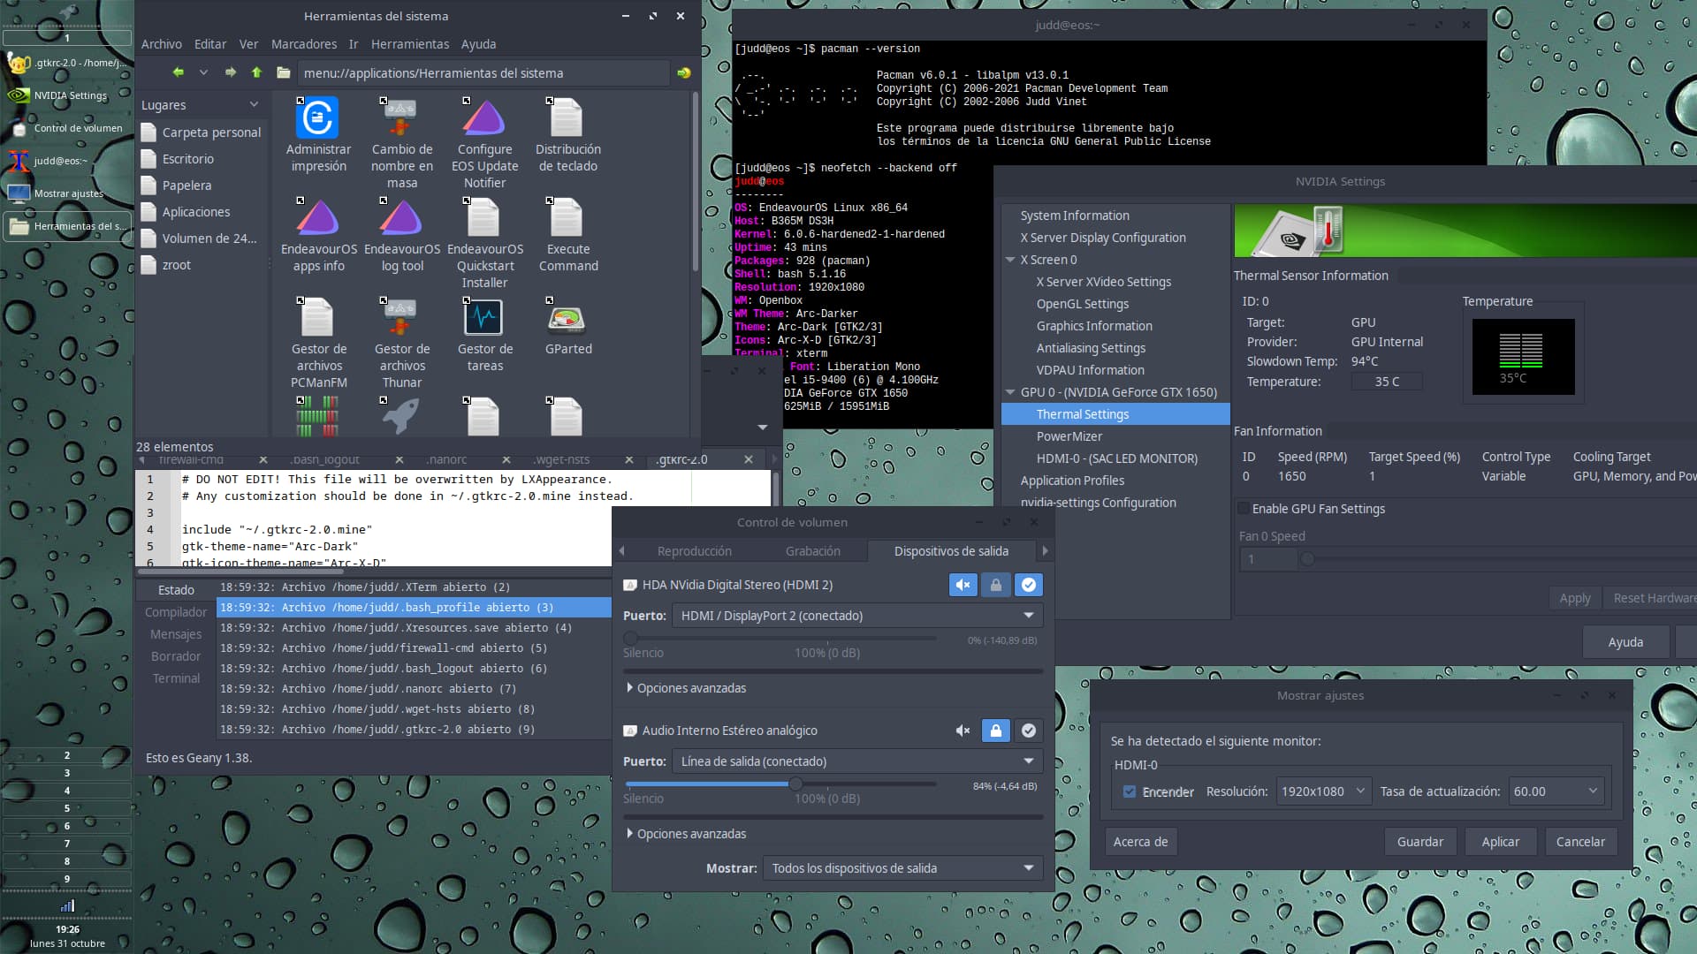This screenshot has height=954, width=1697.
Task: Select Carpeta personal in Lugares
Action: [x=202, y=132]
